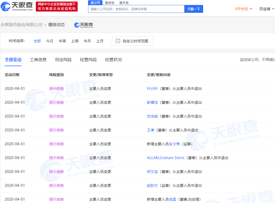Open 叶兴针 person link
Viewport: 275px width, 203px height.
152,89
